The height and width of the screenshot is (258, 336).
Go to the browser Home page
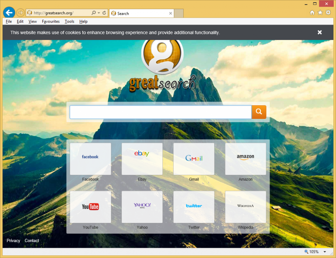[x=312, y=13]
